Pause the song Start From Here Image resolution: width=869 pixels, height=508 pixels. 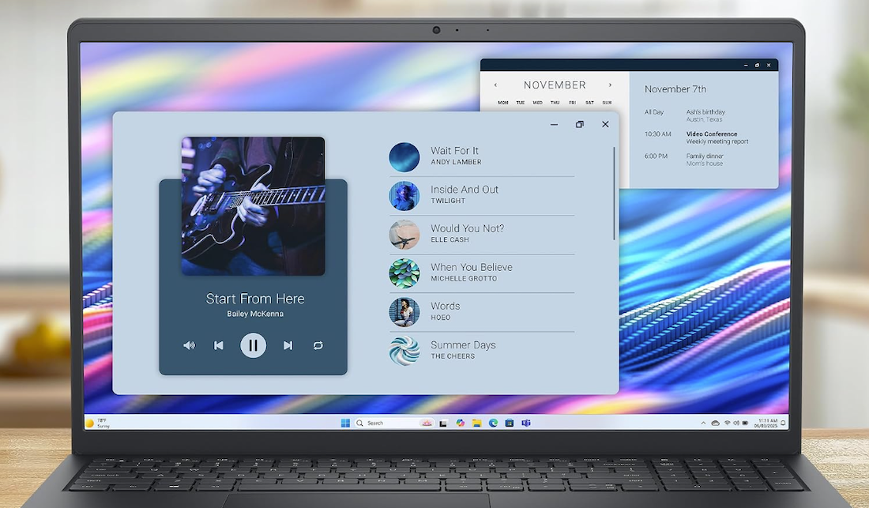253,345
